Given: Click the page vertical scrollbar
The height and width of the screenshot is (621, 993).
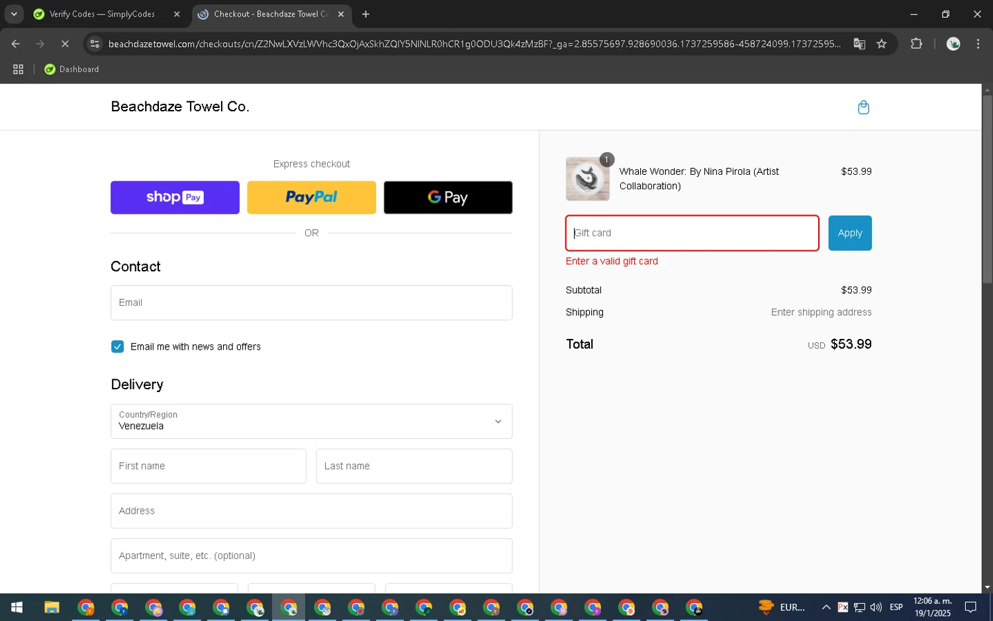Looking at the screenshot, I should [987, 189].
